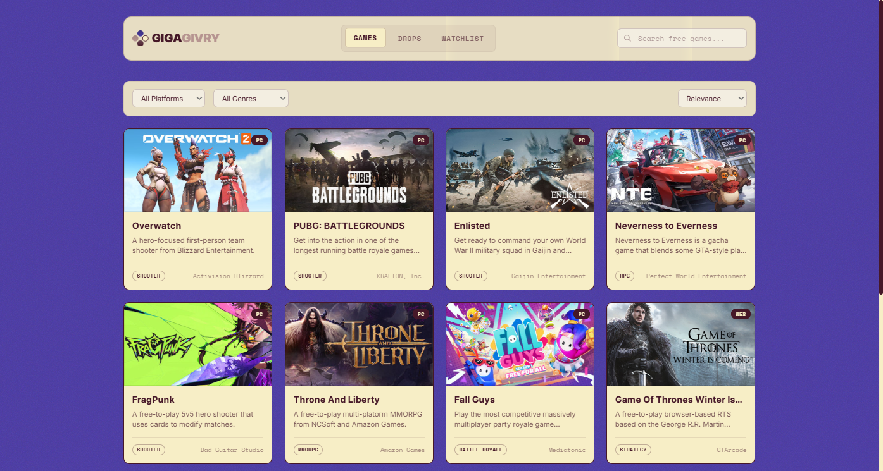883x471 pixels.
Task: Click the Throne And Liberty title
Action: coord(336,400)
